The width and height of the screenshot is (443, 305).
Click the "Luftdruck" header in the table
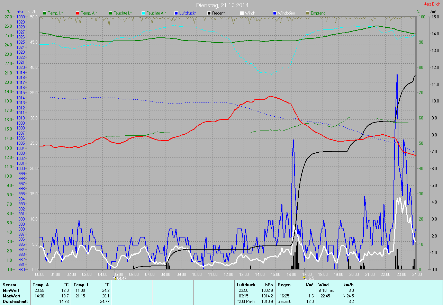[x=246, y=285]
